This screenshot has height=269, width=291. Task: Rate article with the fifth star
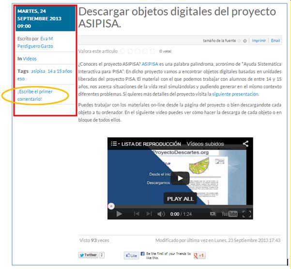click(x=153, y=51)
